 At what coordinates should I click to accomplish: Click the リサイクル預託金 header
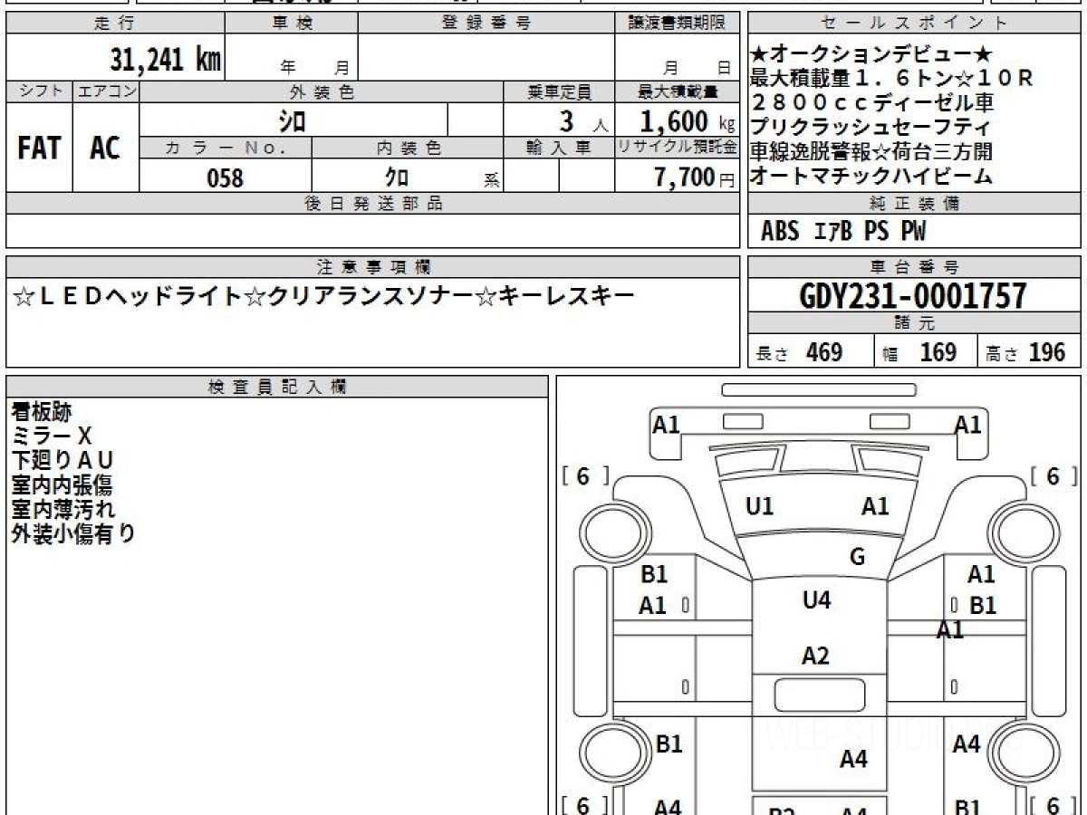677,149
